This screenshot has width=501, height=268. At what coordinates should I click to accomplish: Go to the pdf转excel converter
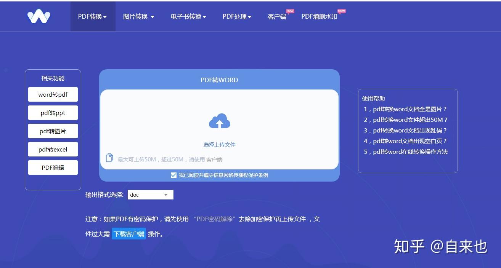tap(53, 149)
